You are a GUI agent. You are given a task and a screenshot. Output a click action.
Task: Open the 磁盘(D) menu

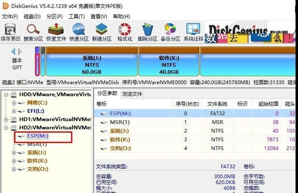coord(32,16)
